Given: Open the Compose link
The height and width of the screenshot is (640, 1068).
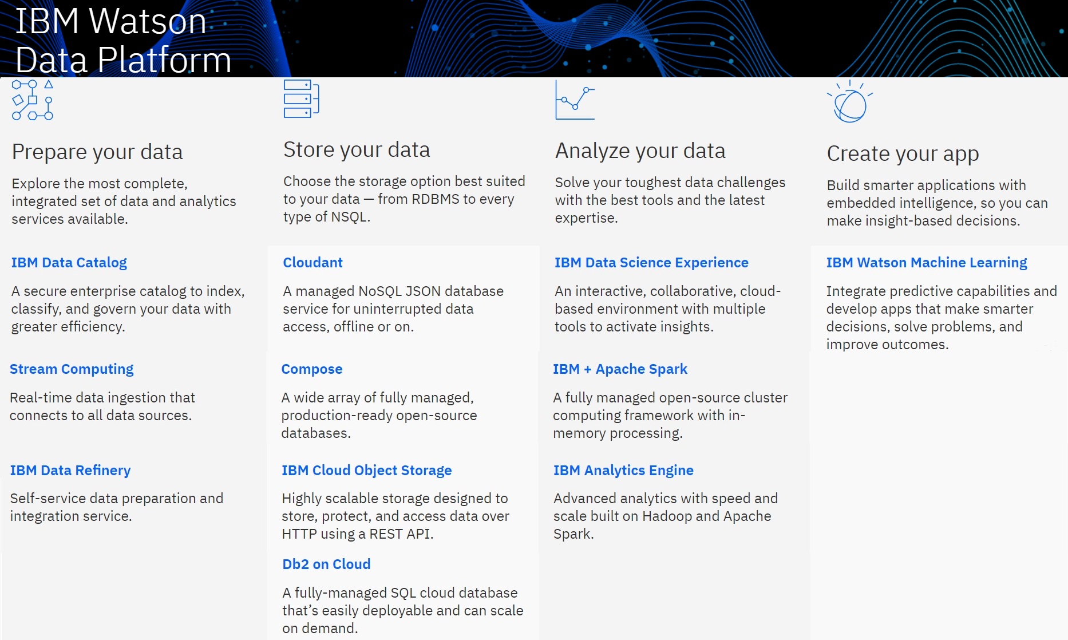Looking at the screenshot, I should pyautogui.click(x=311, y=369).
